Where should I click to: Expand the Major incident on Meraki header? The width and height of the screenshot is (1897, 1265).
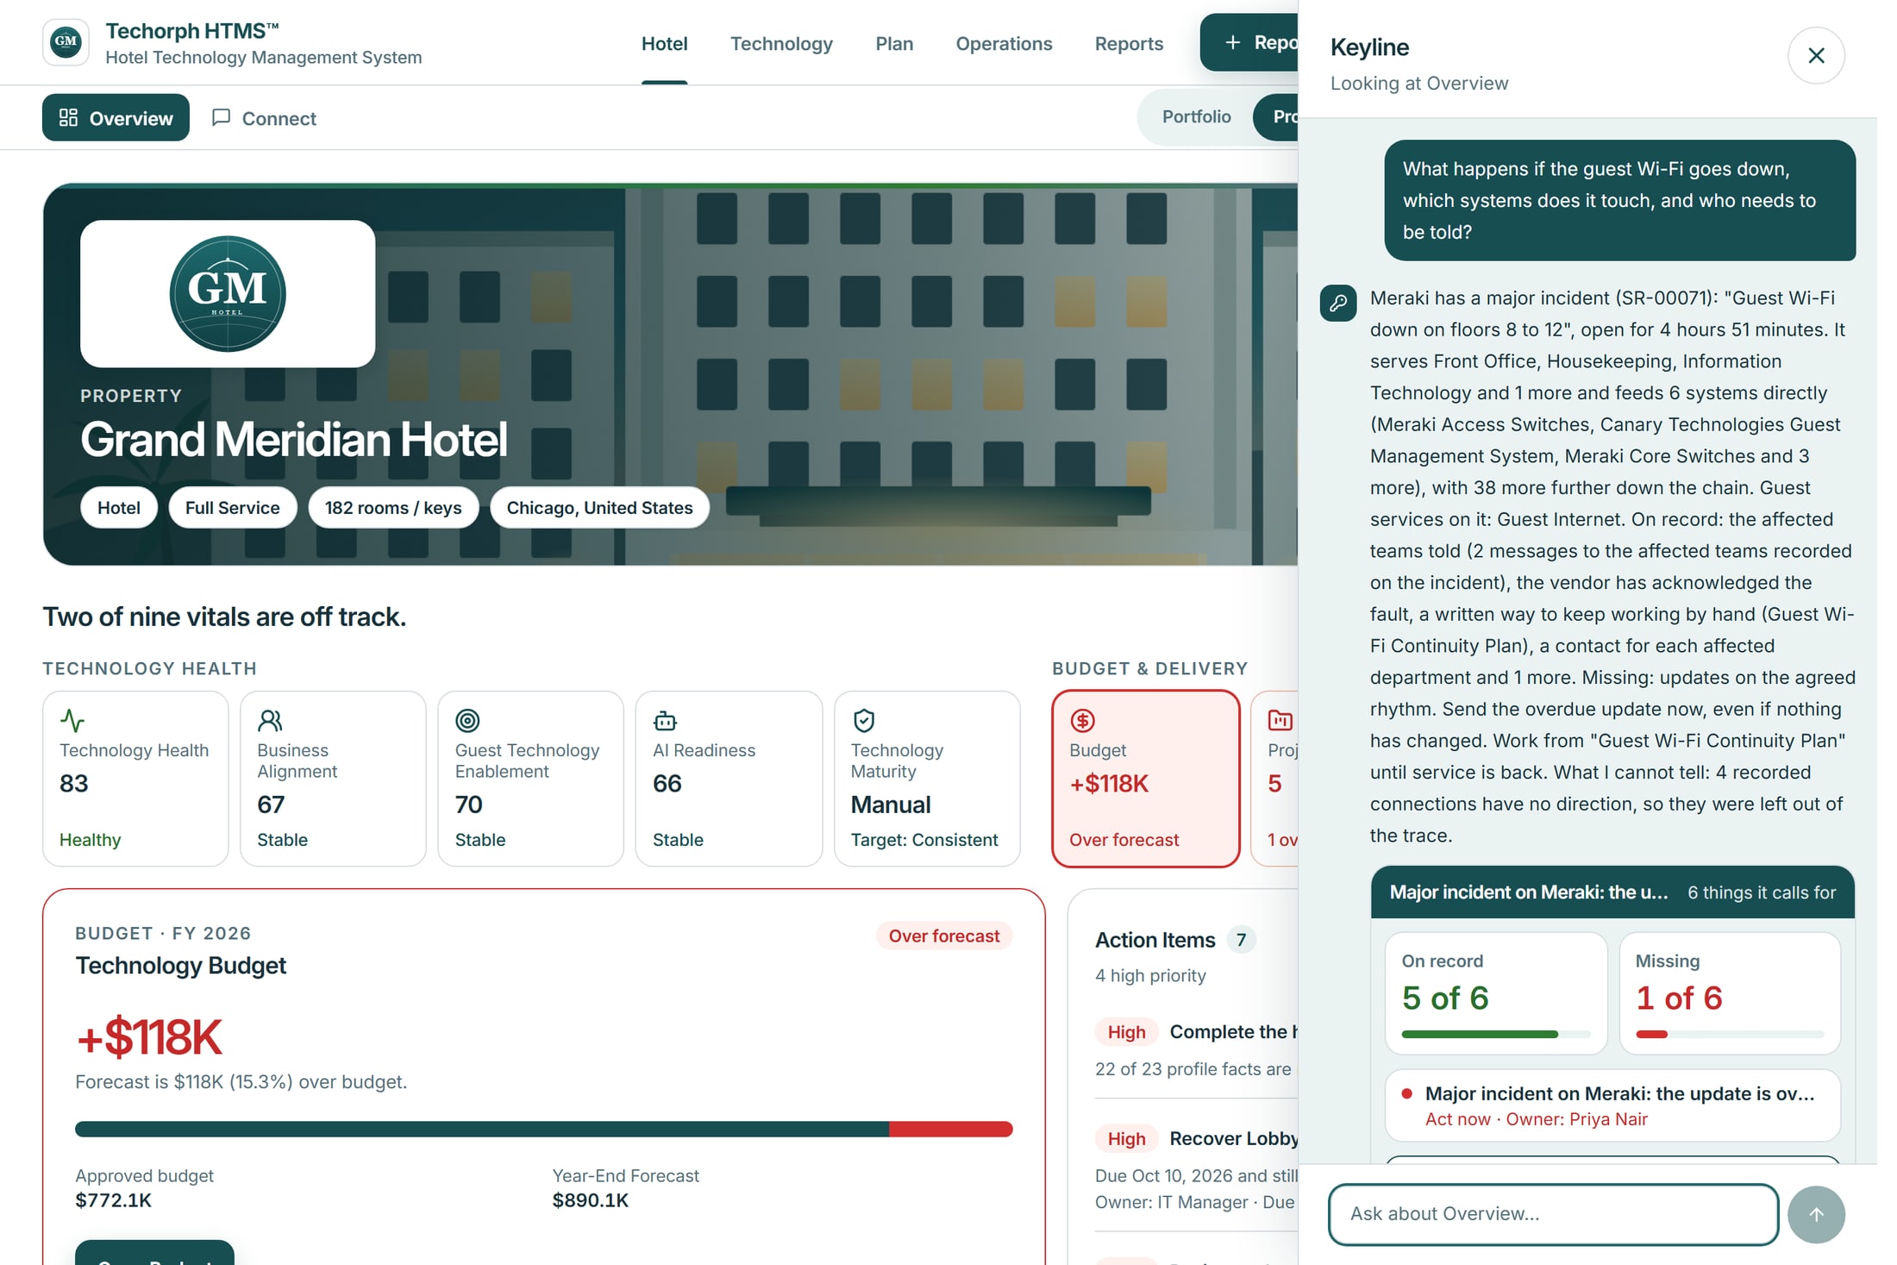point(1612,892)
